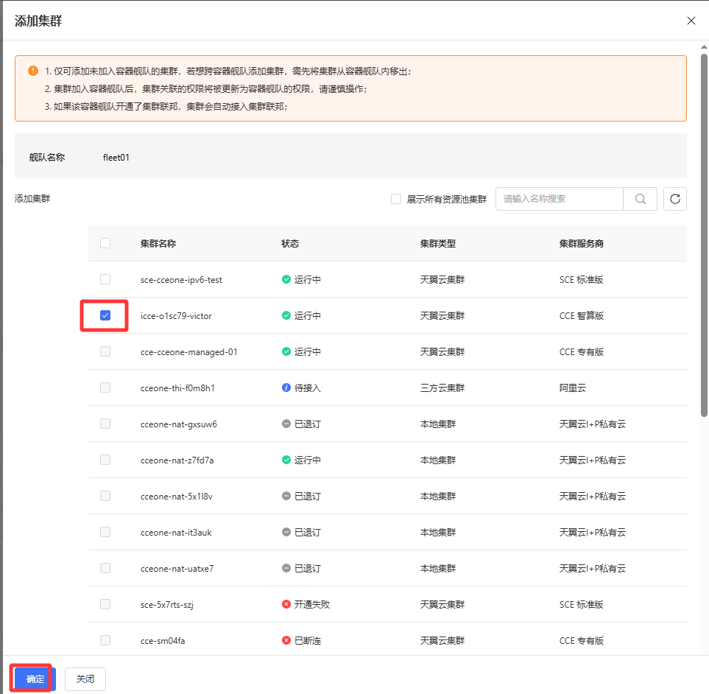Viewport: 709px width, 694px height.
Task: Click the grey status icon for cceone-nat-uatxe7
Action: pos(286,568)
